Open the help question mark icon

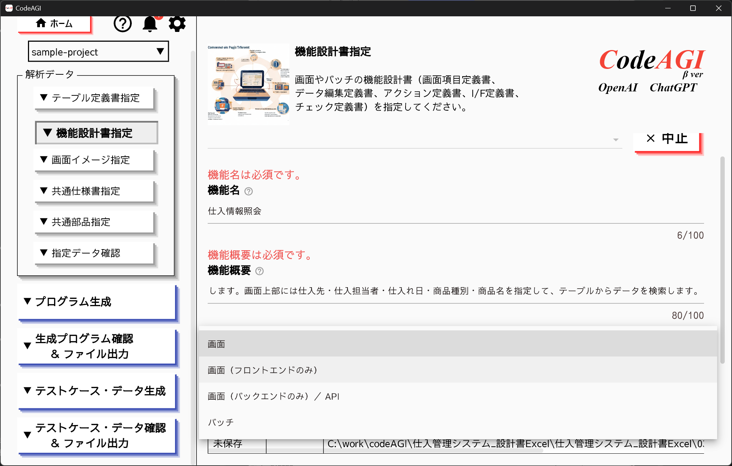[x=122, y=24]
